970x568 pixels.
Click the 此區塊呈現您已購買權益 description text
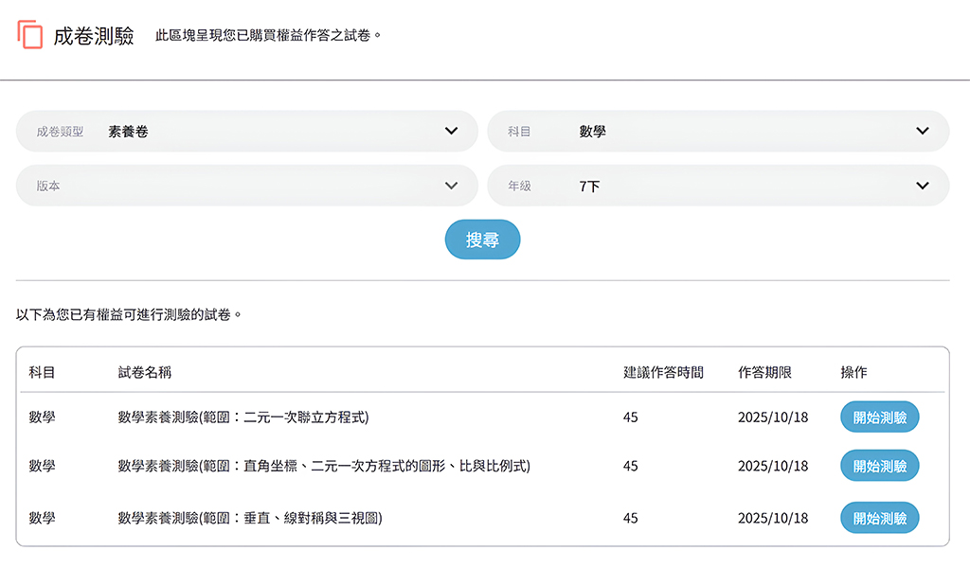[268, 36]
